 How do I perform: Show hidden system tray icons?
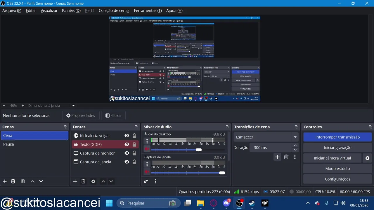[x=308, y=203]
